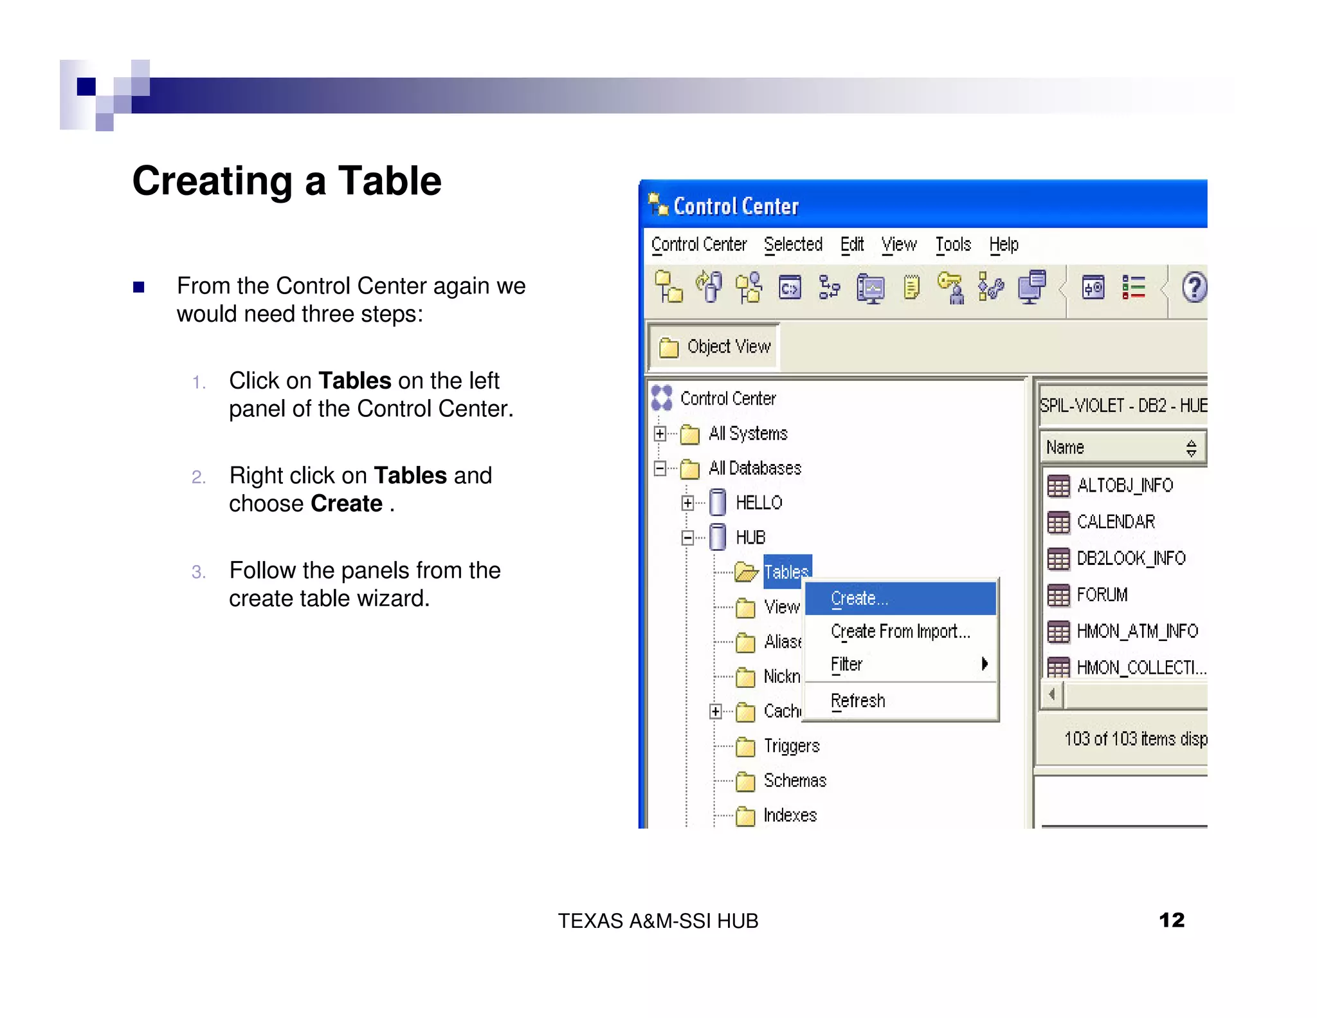Open the Journal notepad icon

pos(912,287)
